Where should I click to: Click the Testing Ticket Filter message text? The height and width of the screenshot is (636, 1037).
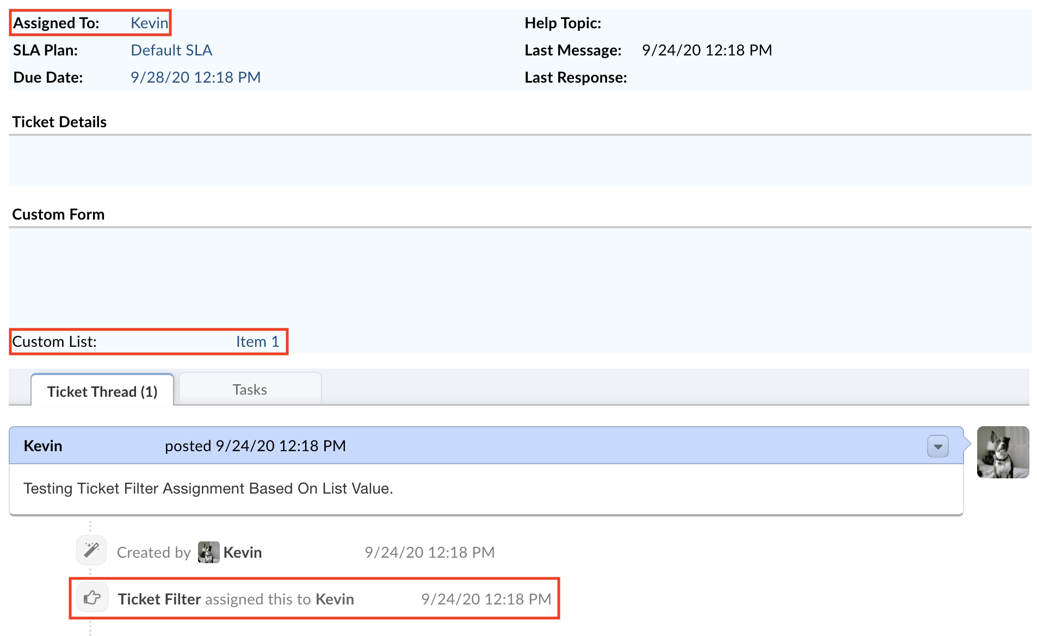tap(208, 488)
